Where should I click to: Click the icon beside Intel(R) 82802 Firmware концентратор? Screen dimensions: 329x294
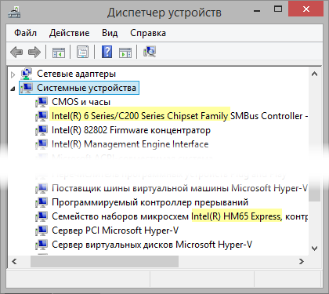(x=42, y=130)
